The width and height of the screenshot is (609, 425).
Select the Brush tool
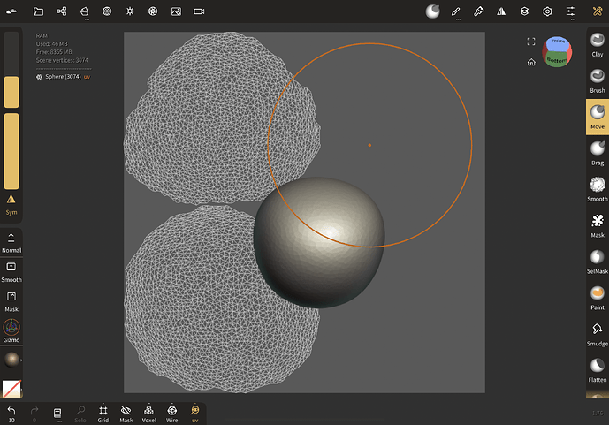click(x=598, y=80)
